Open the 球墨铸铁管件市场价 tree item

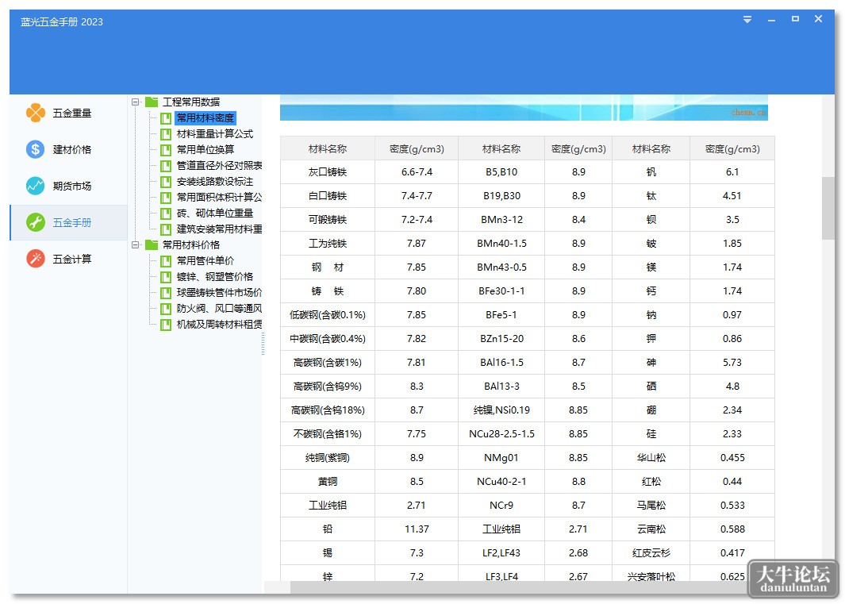[x=219, y=293]
